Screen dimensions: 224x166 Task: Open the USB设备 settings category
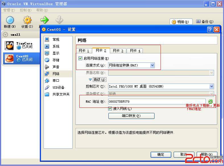point(58,88)
